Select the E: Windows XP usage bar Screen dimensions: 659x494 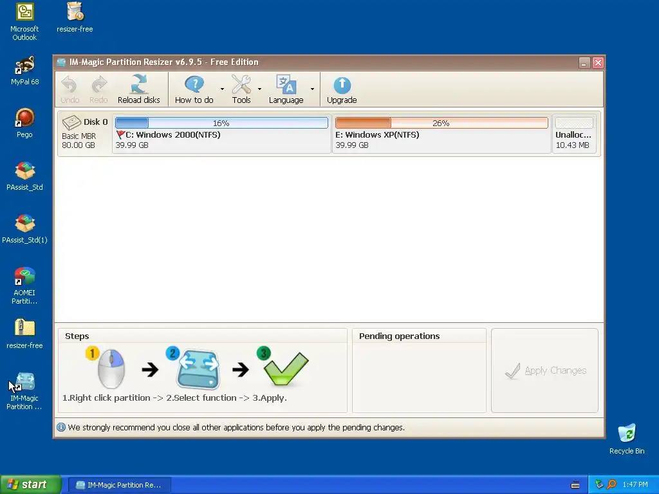tap(441, 123)
